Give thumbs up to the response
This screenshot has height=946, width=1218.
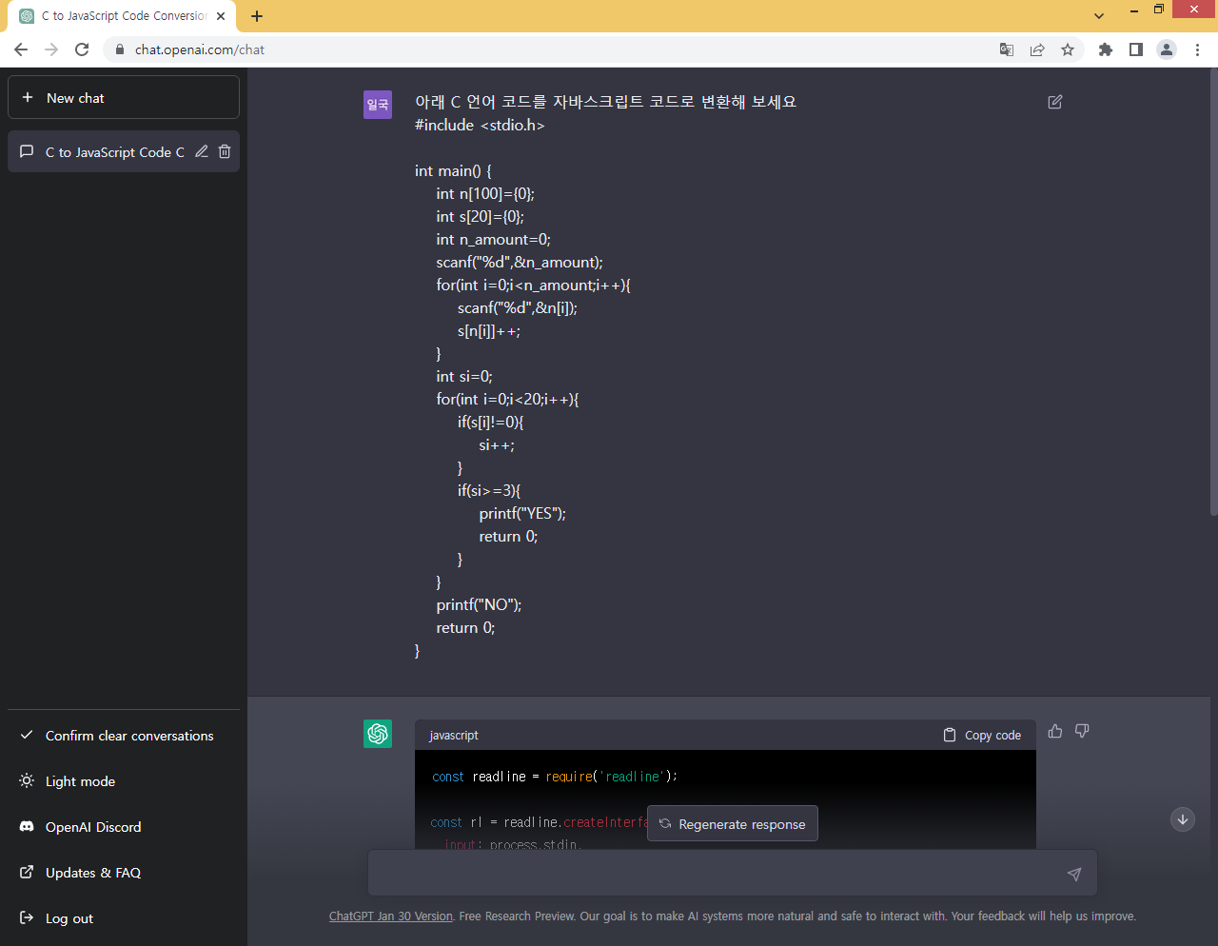click(x=1055, y=731)
